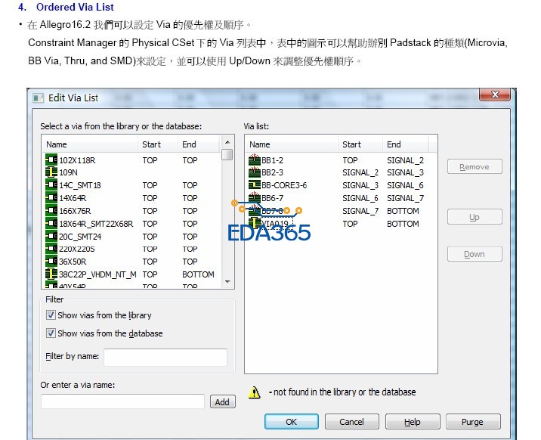This screenshot has width=541, height=440.
Task: Click the padstack icon beside 220X220S
Action: (x=51, y=249)
